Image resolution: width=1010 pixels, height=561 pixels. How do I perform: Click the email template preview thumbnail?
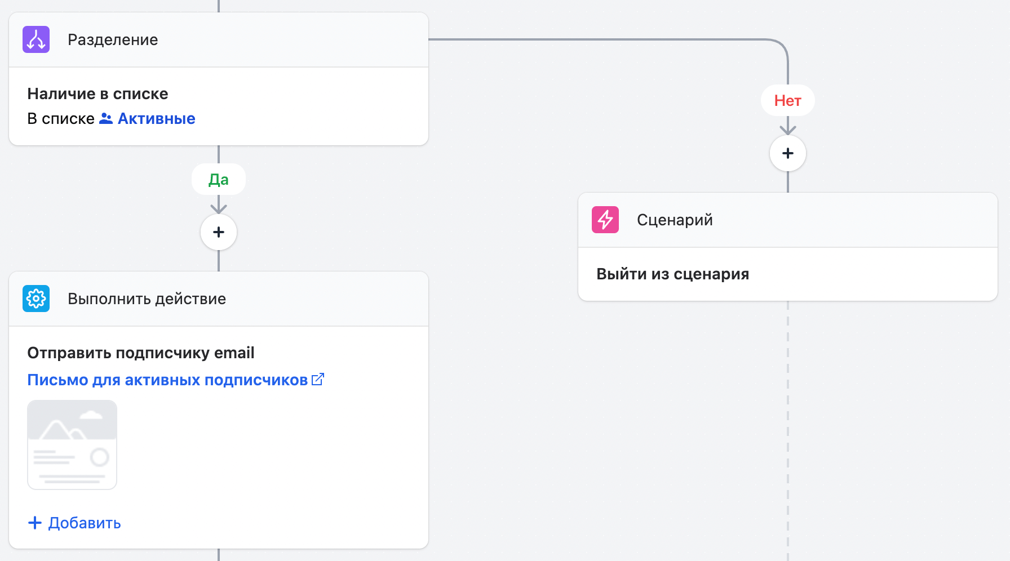coord(72,444)
